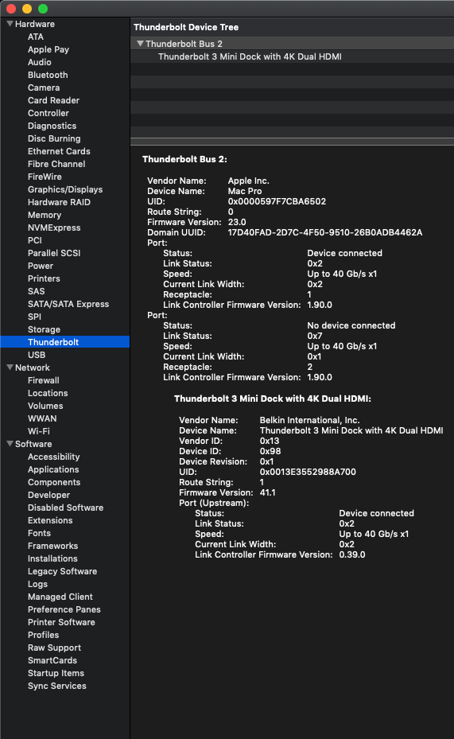Select Printer Software entry
The height and width of the screenshot is (739, 454).
pos(61,622)
